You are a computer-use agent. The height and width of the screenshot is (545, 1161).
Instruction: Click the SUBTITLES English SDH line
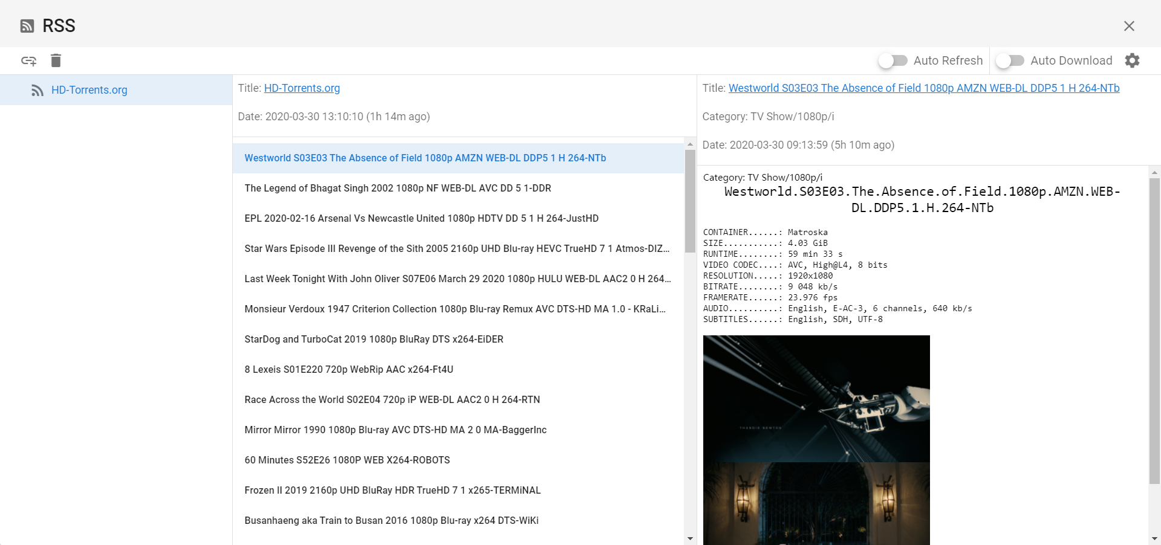(793, 320)
